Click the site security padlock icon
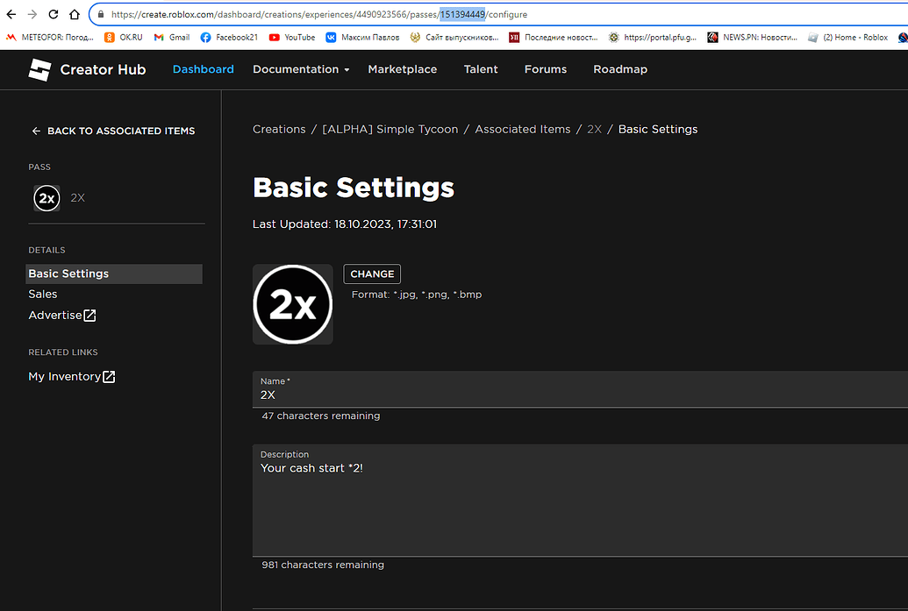The image size is (908, 611). [x=101, y=14]
